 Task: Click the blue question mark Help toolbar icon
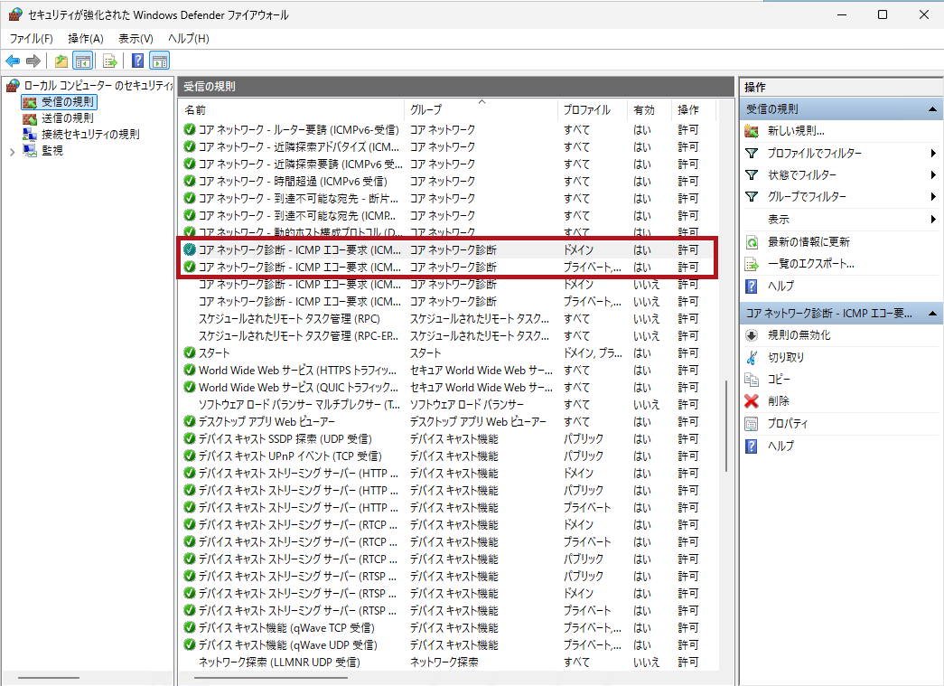138,61
